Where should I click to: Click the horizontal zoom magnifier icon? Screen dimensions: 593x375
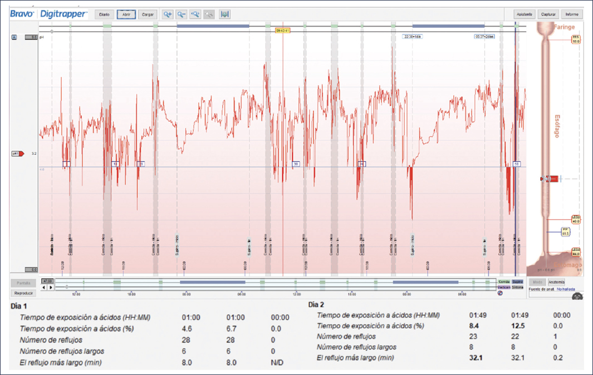195,14
